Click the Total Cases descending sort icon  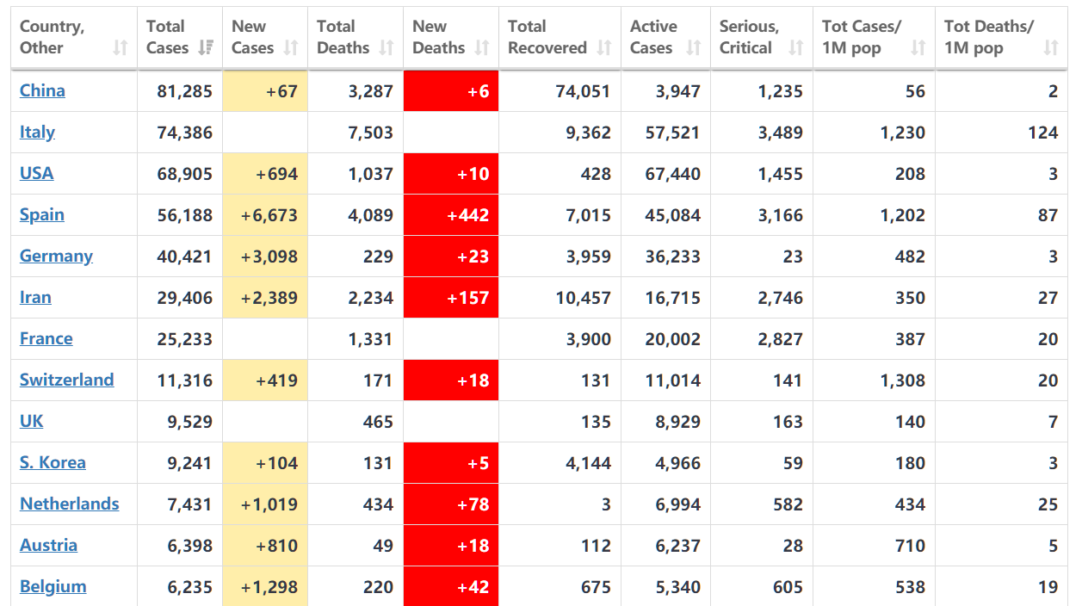point(205,48)
